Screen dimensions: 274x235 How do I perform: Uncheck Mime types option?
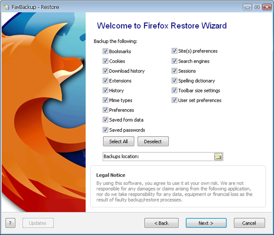tap(105, 100)
